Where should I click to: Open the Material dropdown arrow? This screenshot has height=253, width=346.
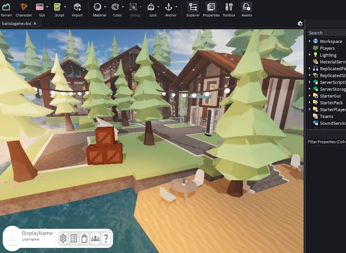point(105,7)
